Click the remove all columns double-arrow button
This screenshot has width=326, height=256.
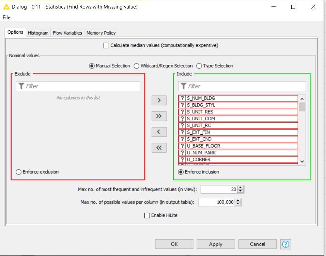coord(159,148)
